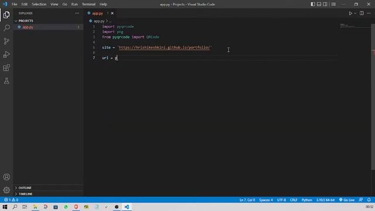Open the Manage gear icon
The height and width of the screenshot is (211, 375).
coord(6,190)
